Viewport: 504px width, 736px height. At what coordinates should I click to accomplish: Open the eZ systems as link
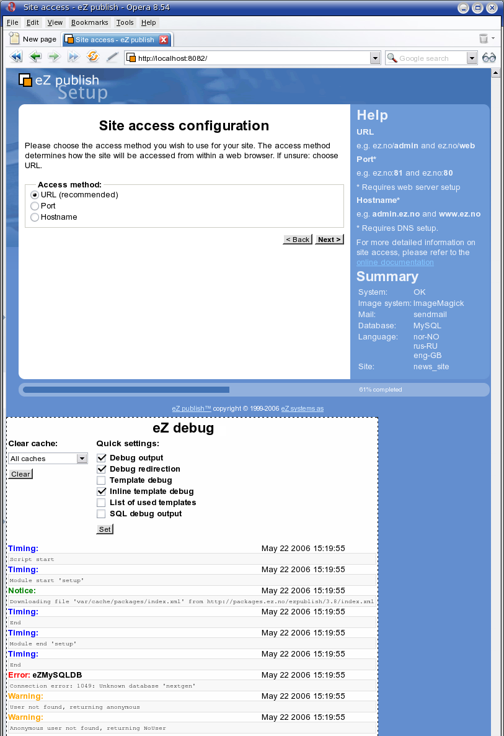(x=302, y=408)
